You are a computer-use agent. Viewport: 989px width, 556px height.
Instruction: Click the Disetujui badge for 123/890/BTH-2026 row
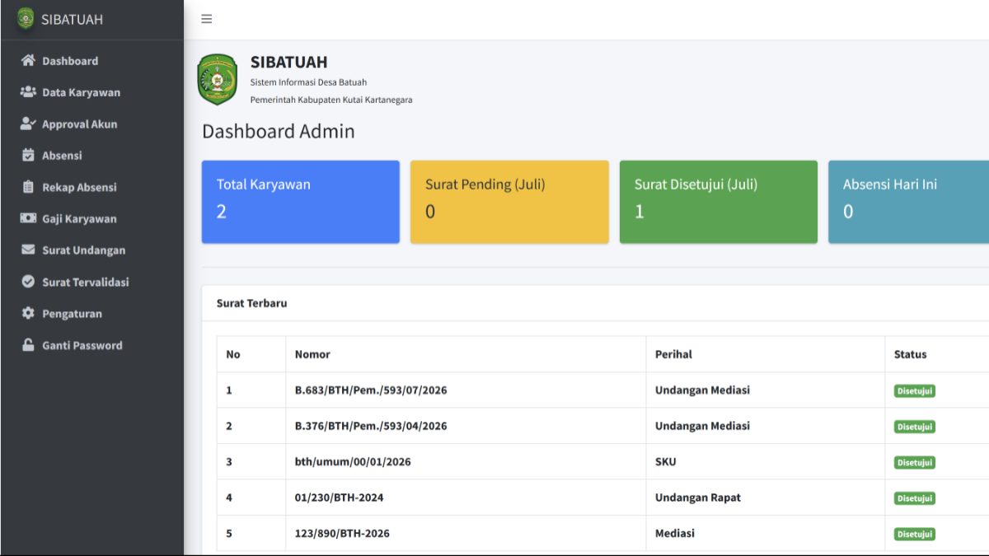click(914, 534)
